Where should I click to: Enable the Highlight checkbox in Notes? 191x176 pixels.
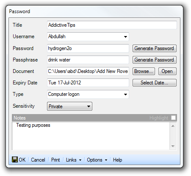[x=173, y=117]
